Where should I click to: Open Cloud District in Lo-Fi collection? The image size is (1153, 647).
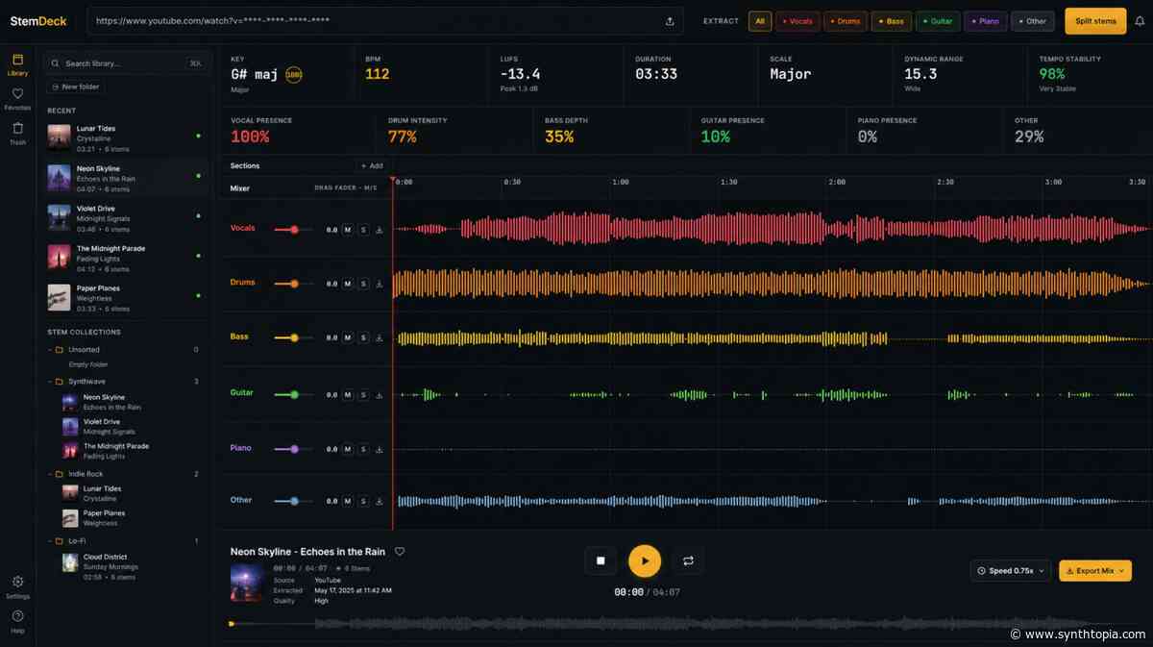pos(130,566)
